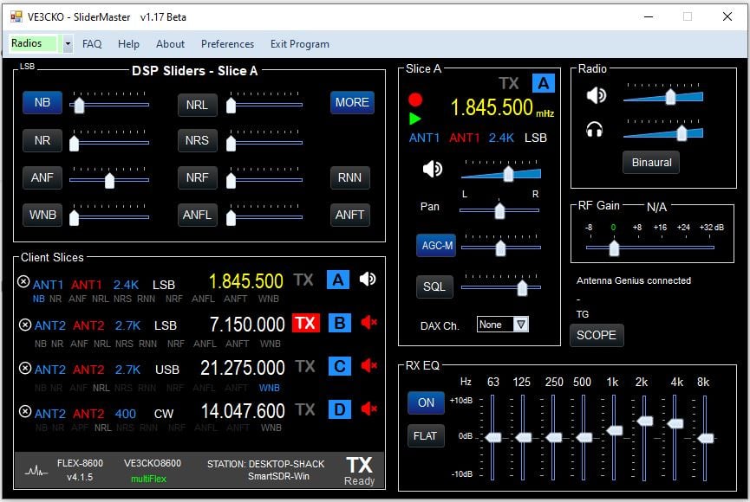Close the 7.150.000 client slice

(25, 325)
